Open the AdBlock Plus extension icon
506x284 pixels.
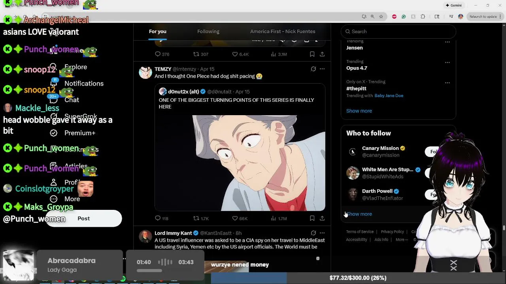[394, 17]
